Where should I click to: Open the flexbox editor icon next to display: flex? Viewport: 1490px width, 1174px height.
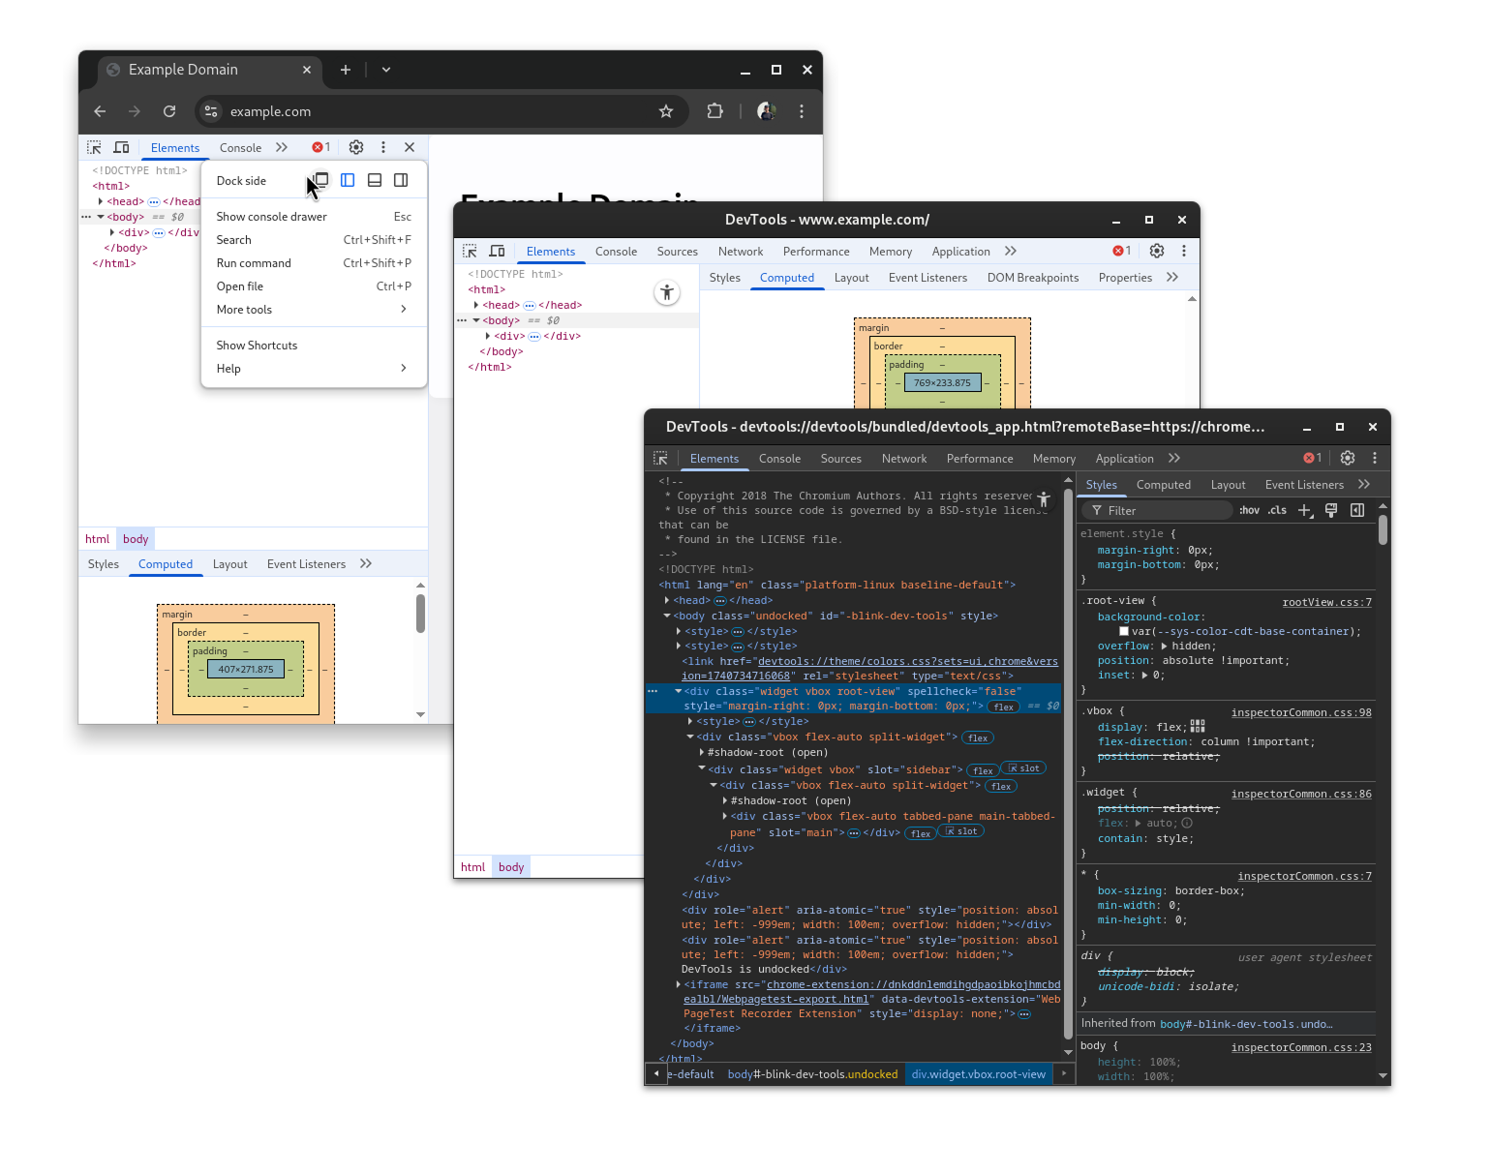[1198, 726]
